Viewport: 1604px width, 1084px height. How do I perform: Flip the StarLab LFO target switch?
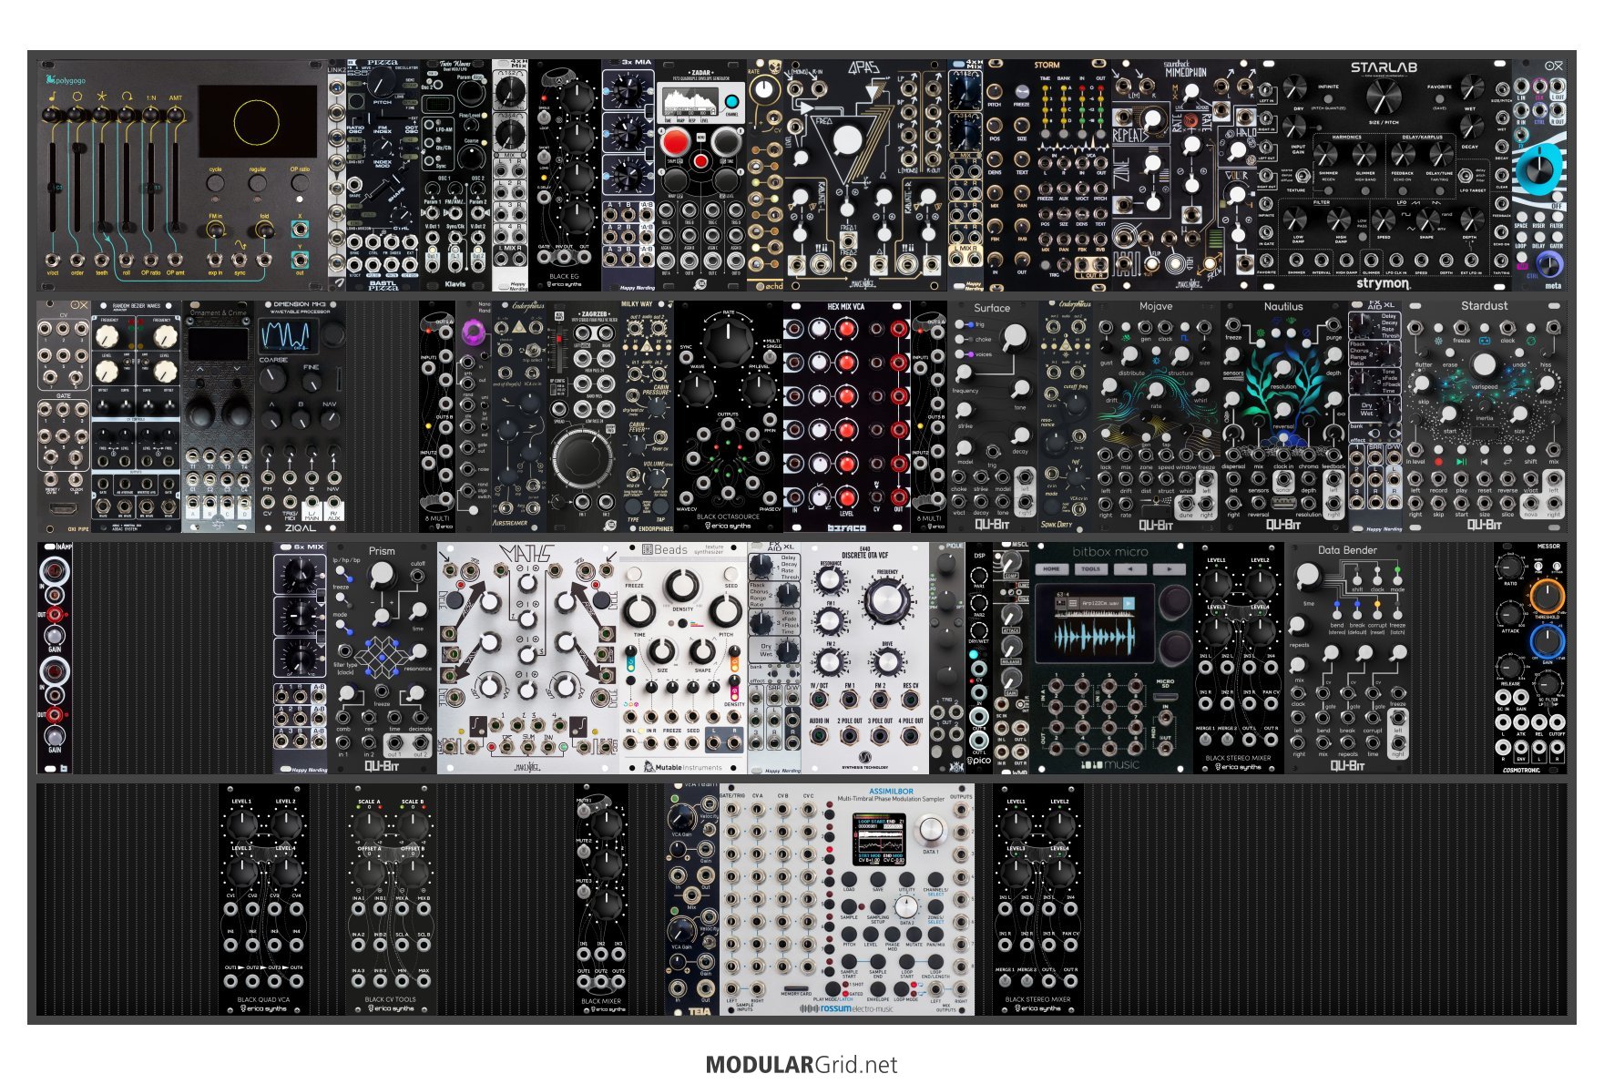[x=1465, y=178]
